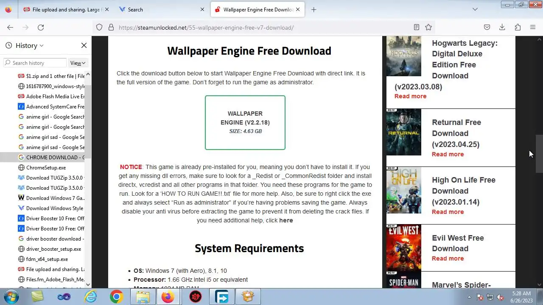
Task: Close the File upload and sharing tab
Action: 106,9
